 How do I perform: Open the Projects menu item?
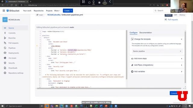(x=49, y=11)
